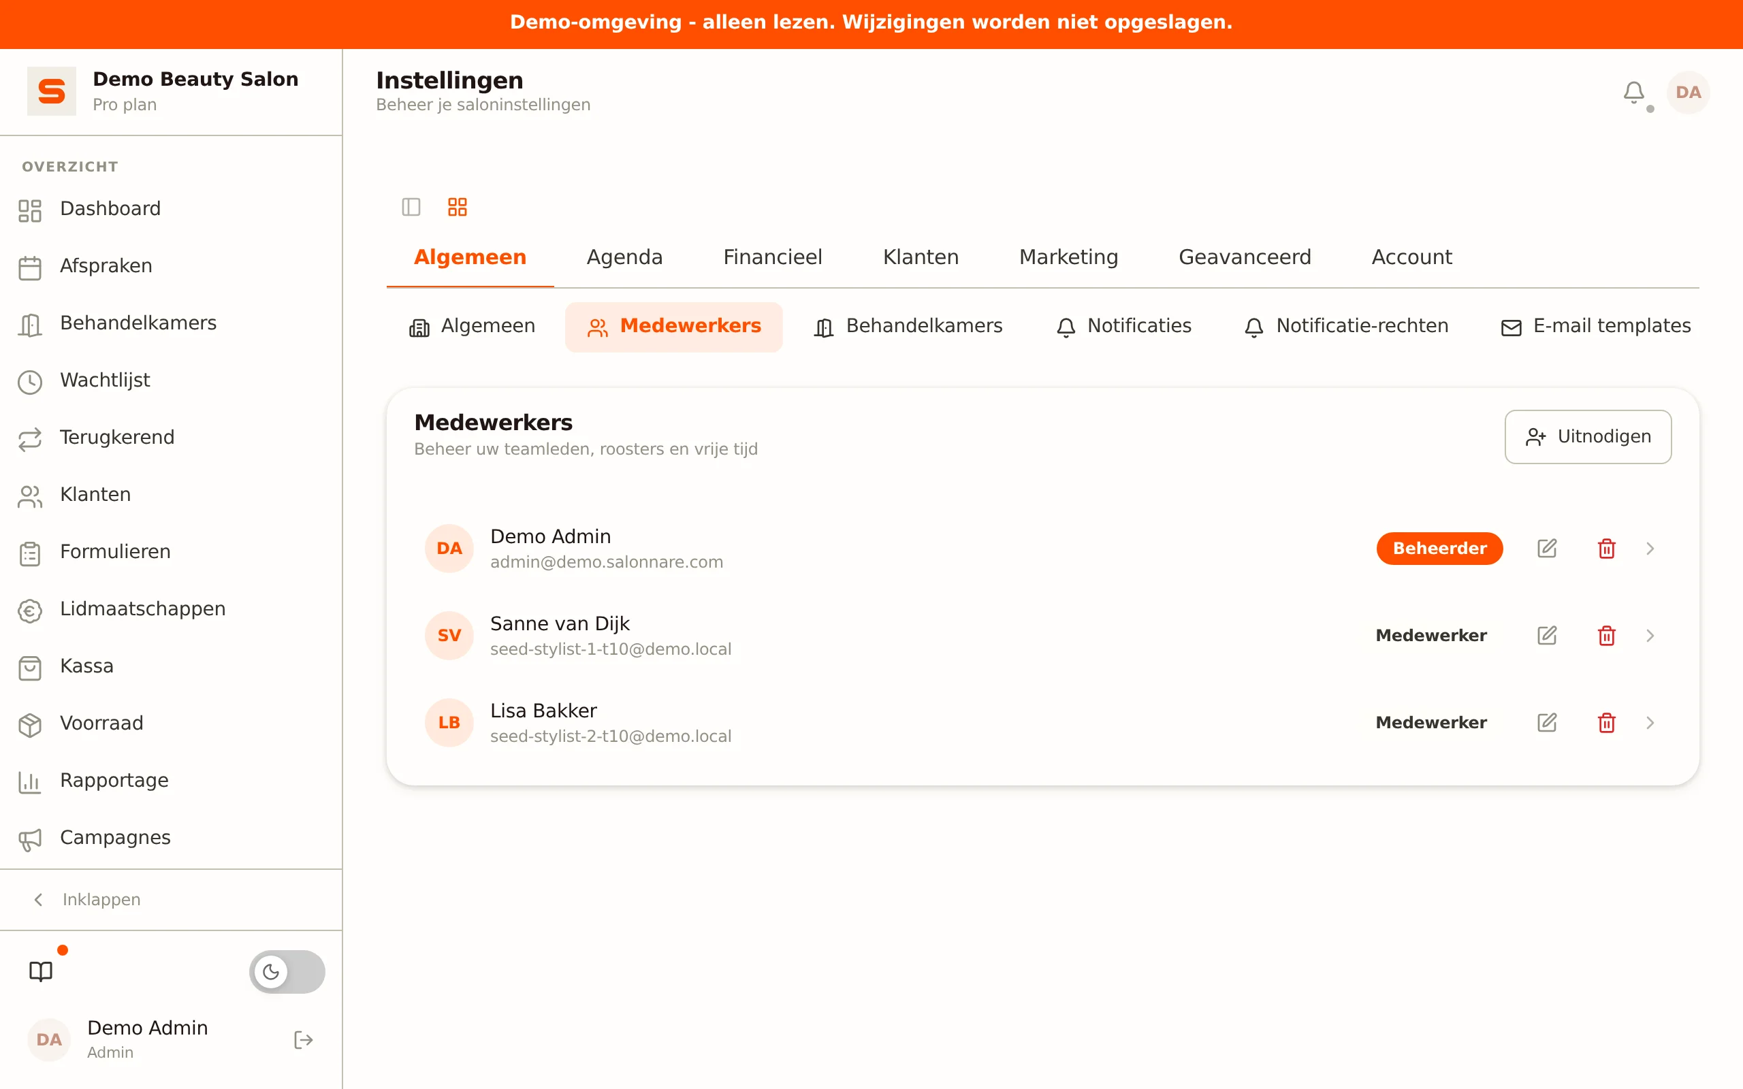The image size is (1743, 1089).
Task: Click the Demo Admin name in list
Action: [550, 536]
